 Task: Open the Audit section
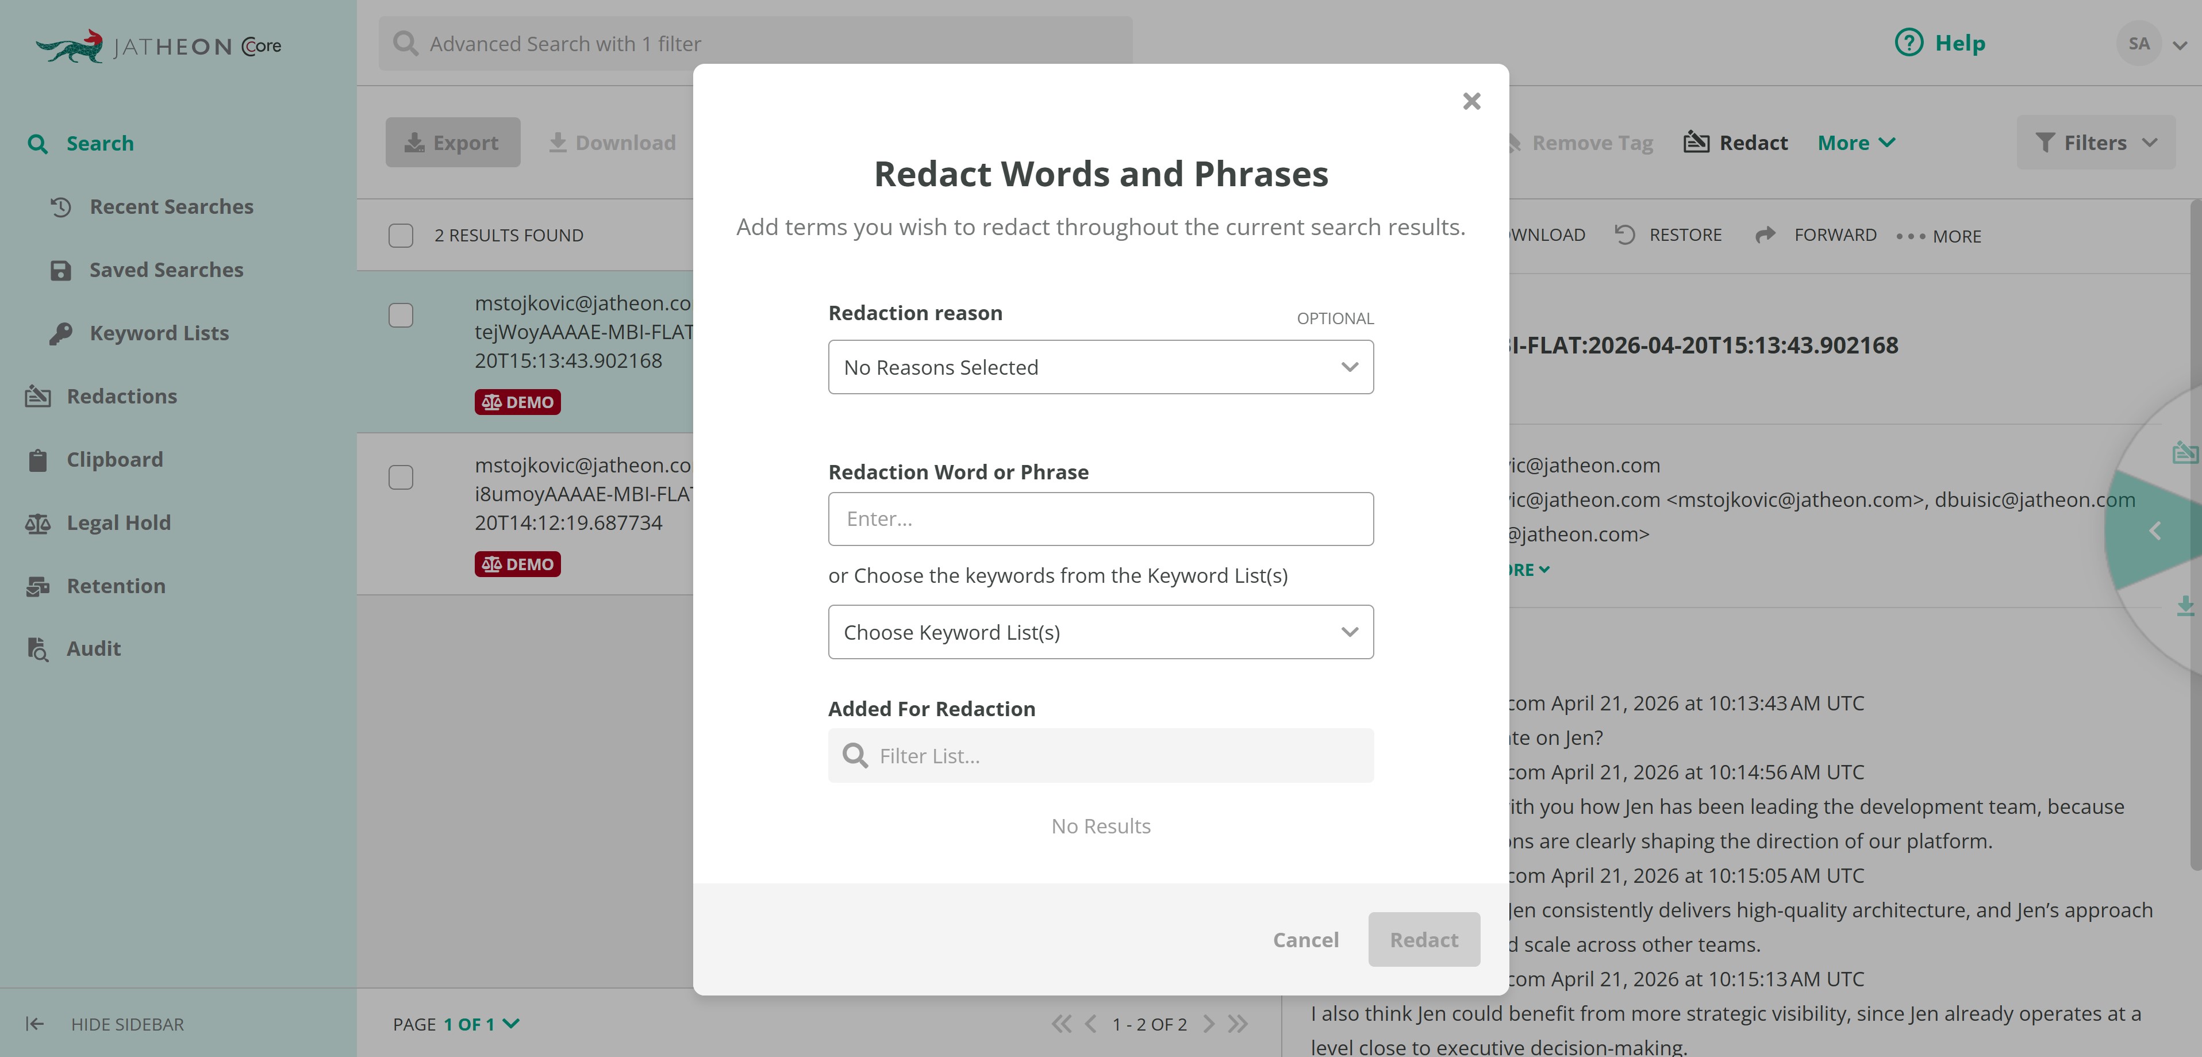pyautogui.click(x=94, y=648)
